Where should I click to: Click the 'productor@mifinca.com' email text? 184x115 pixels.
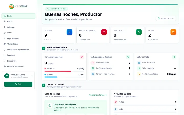[x=19, y=77]
